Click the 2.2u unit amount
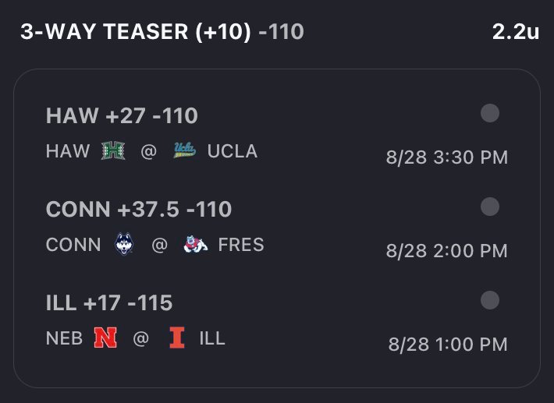 (516, 31)
